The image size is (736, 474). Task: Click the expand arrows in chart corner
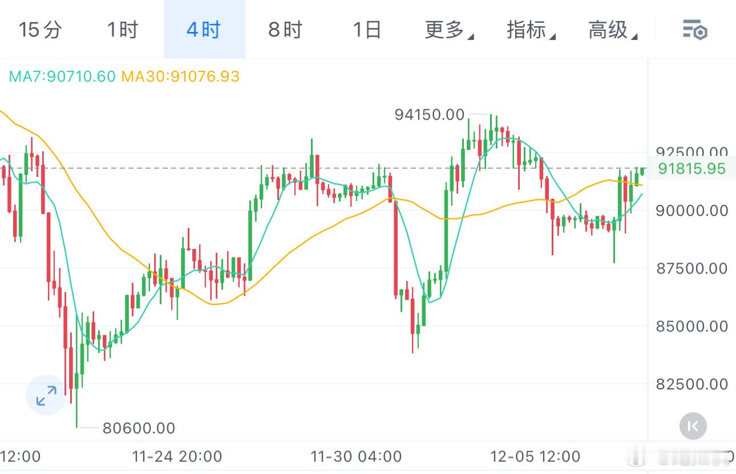(x=45, y=395)
